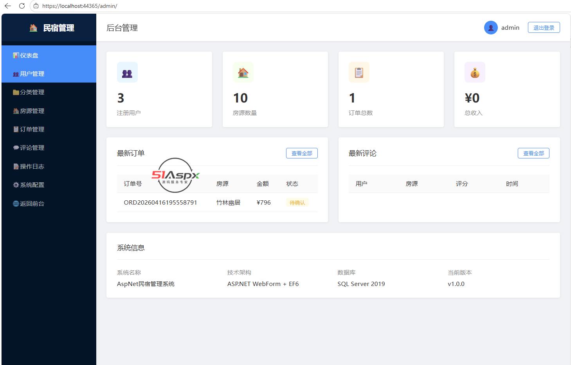The height and width of the screenshot is (365, 571).
Task: Go to 分类管理 in the sidebar
Action: 49,92
